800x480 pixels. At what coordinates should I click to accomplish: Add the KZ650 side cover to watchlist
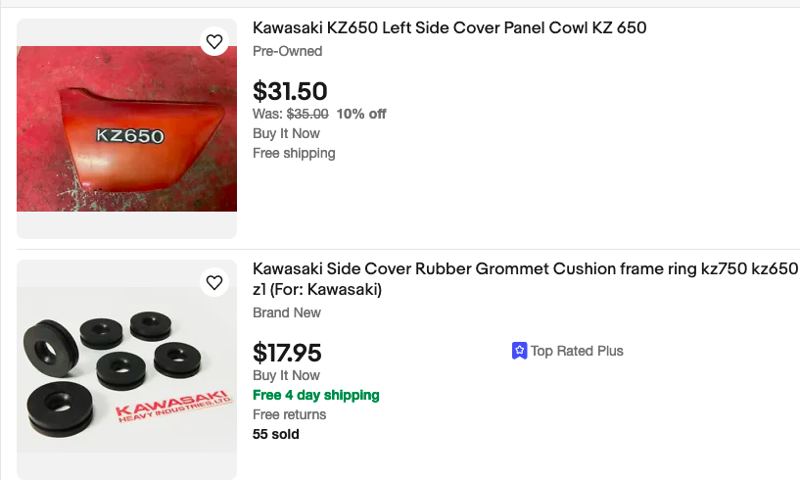214,41
